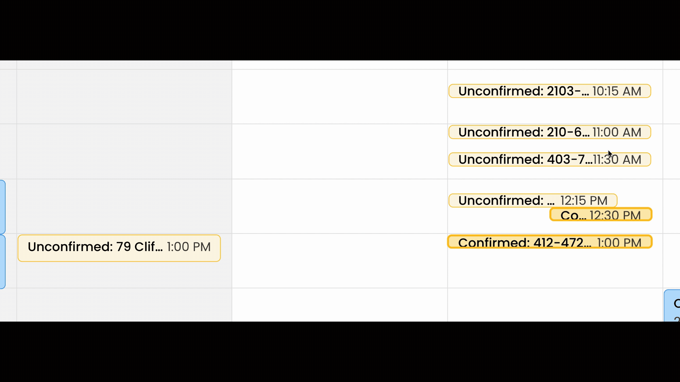Select the empty white bottom-row slot in the middle column
This screenshot has width=680, height=382.
click(x=339, y=305)
